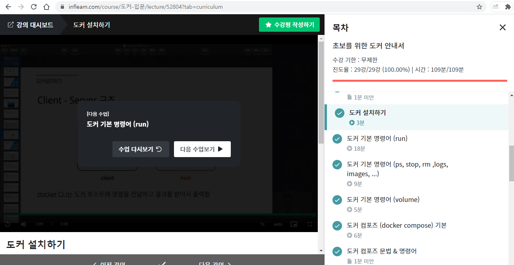Click completion check beside 도커 기본 명령어 (run)

(x=337, y=139)
